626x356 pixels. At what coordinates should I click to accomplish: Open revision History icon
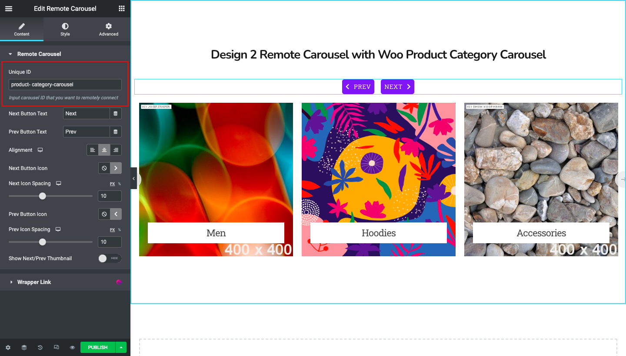[40, 347]
